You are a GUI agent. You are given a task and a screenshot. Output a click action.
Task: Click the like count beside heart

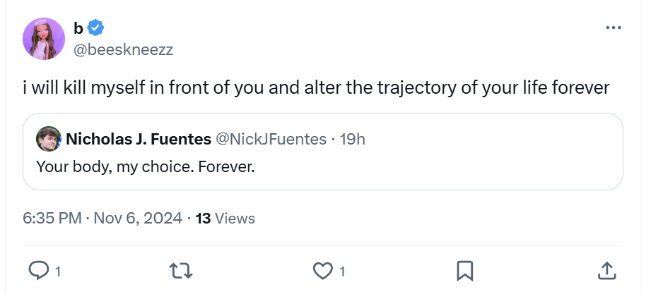[x=342, y=271]
